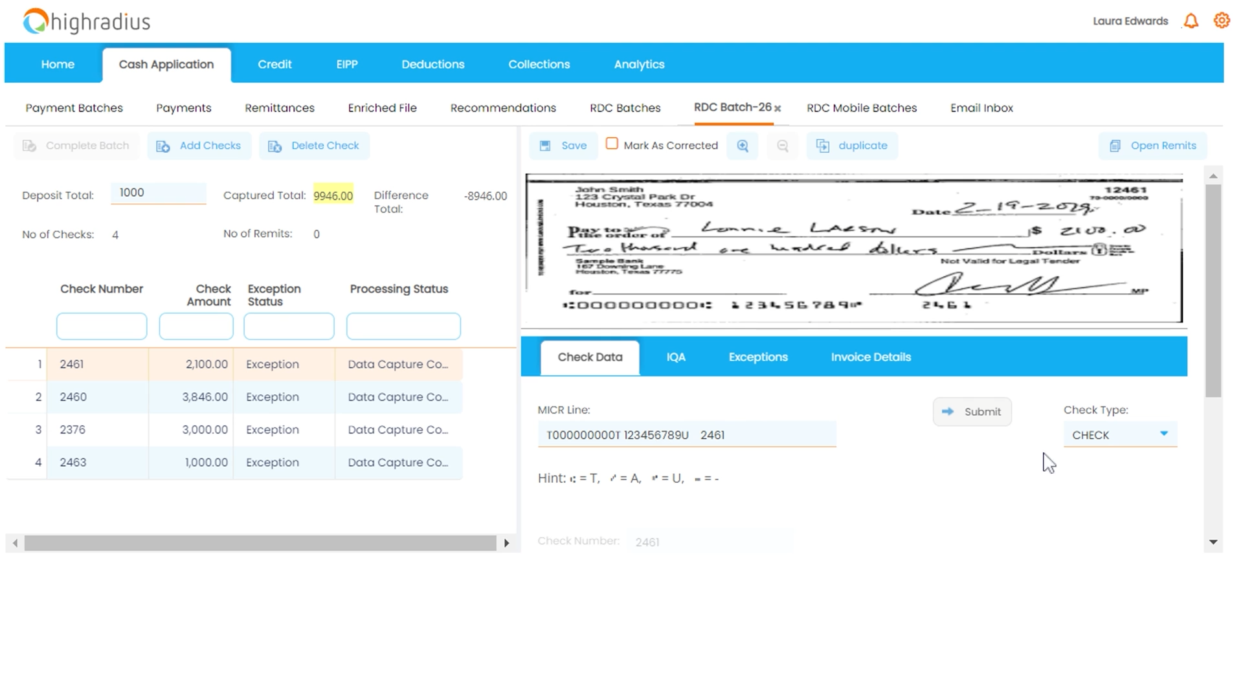Open the settings gear menu
Image resolution: width=1243 pixels, height=699 pixels.
click(x=1222, y=21)
